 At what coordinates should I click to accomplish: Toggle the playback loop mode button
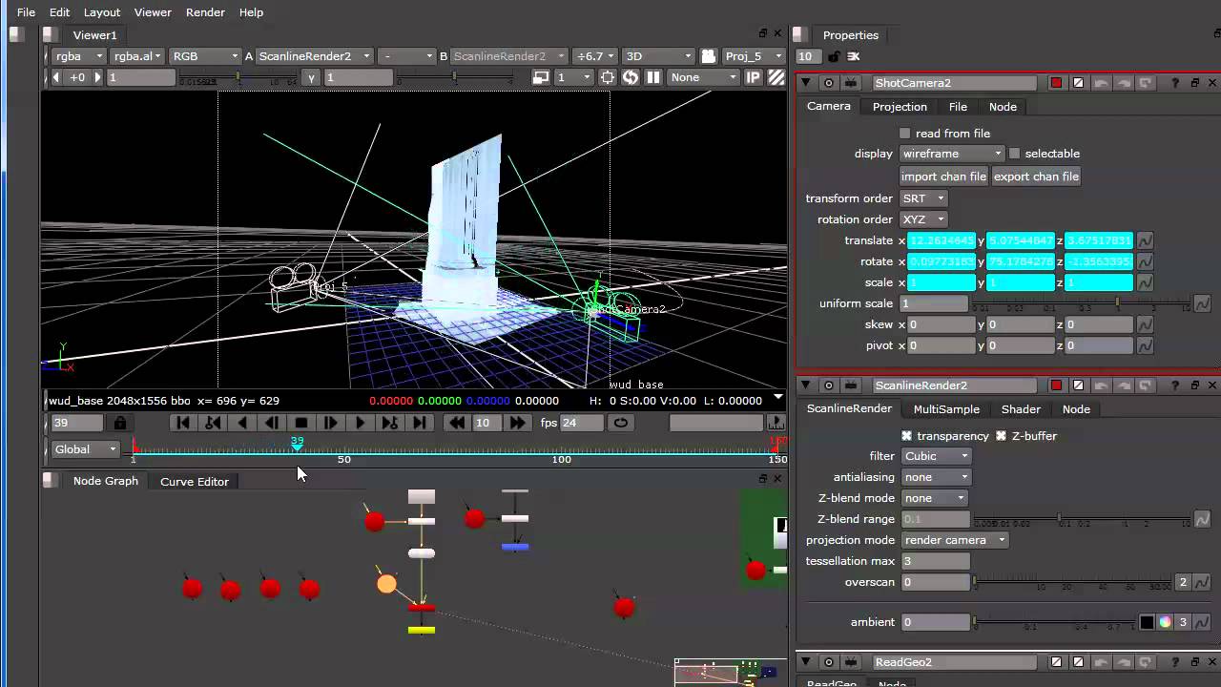tap(621, 423)
